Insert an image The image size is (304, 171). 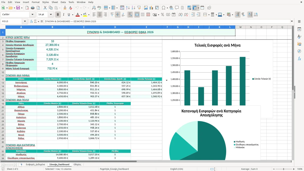[x=146, y=8]
